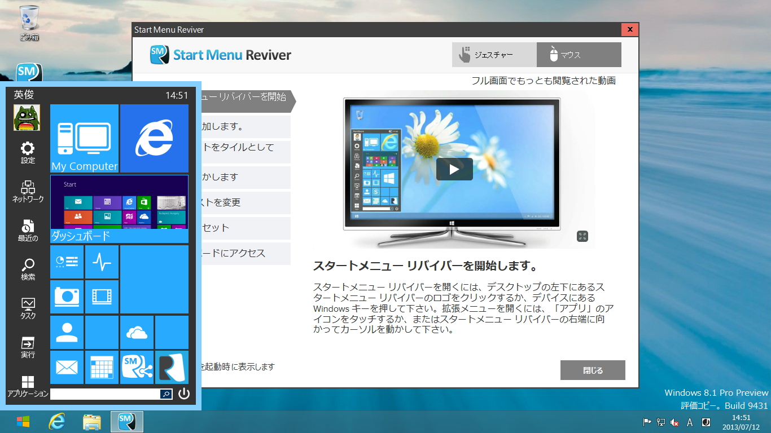Launch the Internet Explorer tile
This screenshot has width=771, height=433.
(154, 138)
